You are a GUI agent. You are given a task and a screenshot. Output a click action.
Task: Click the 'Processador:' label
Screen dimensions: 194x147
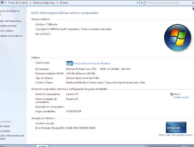pos(42,69)
